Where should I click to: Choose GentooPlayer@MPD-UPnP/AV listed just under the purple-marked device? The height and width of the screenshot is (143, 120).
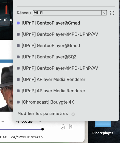[57, 34]
